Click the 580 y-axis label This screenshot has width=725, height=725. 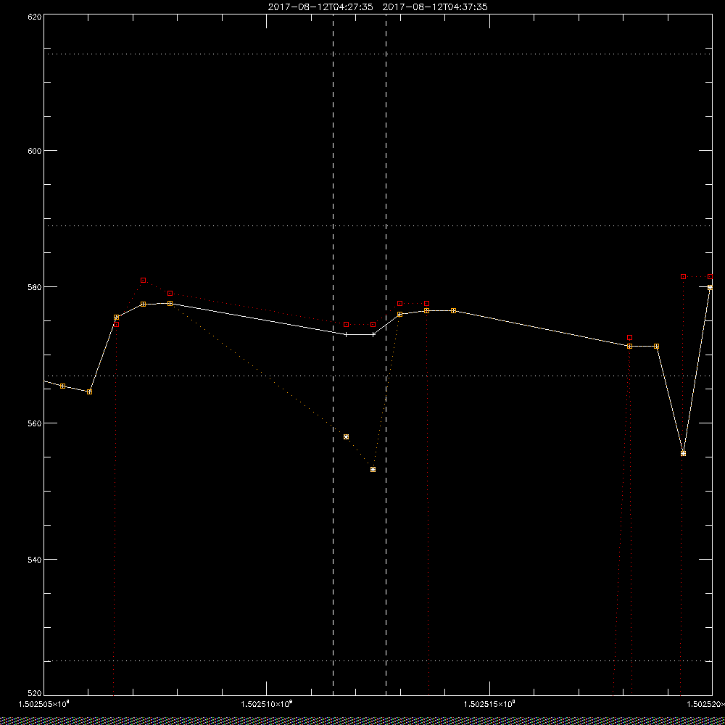[35, 286]
